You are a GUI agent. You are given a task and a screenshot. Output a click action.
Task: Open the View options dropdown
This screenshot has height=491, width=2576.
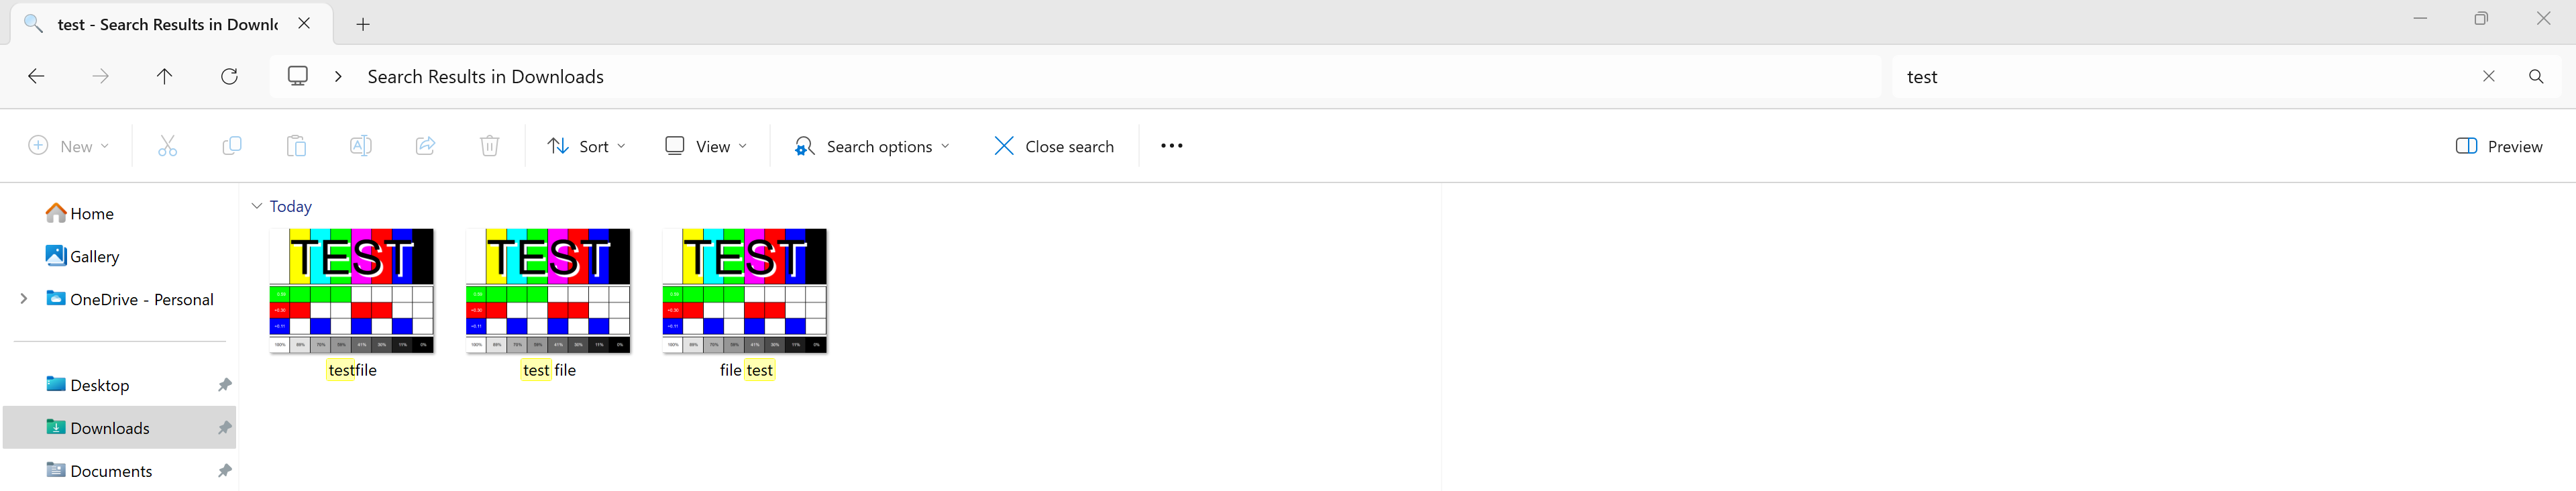(x=706, y=145)
